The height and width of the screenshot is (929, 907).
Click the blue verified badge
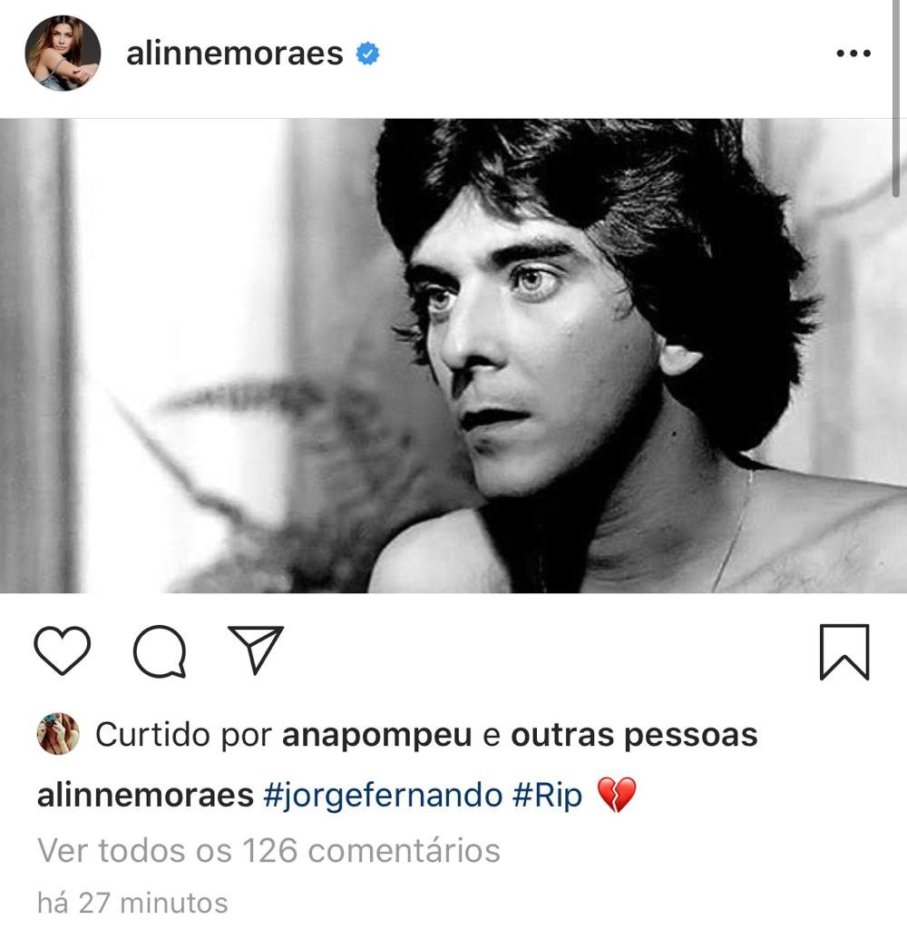coord(367,54)
